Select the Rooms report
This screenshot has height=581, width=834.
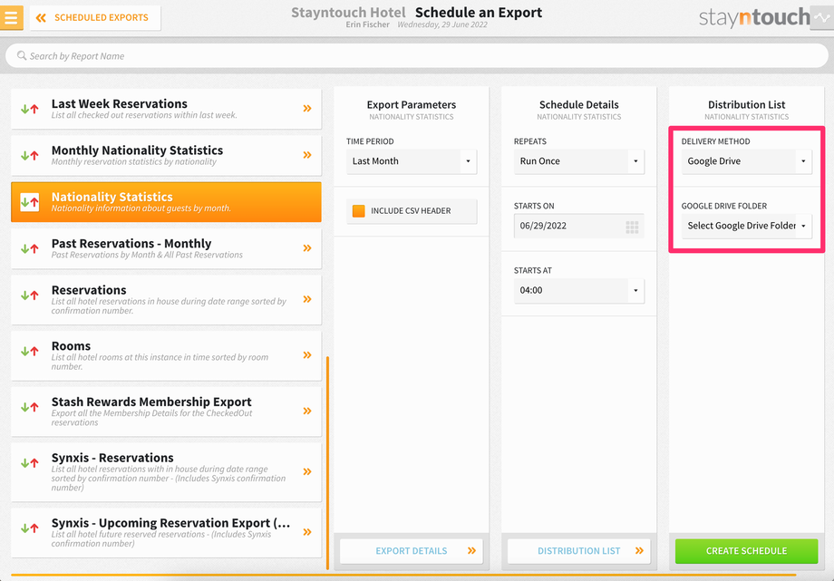pyautogui.click(x=166, y=355)
